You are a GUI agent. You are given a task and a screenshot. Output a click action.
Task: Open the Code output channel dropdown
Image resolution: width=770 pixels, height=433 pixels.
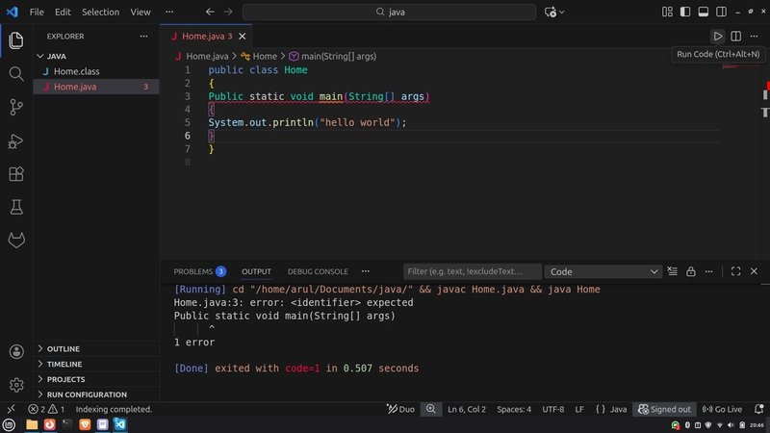click(603, 272)
